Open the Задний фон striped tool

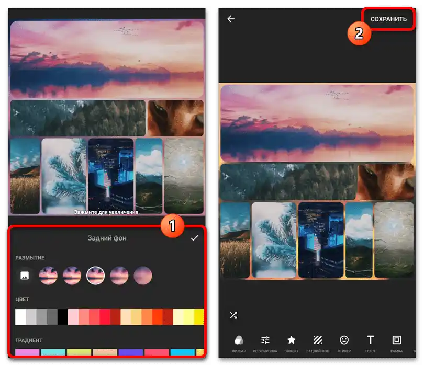[318, 344]
